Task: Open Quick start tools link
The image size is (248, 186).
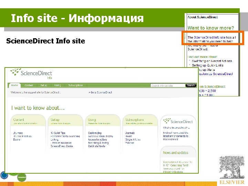Action: point(96,146)
